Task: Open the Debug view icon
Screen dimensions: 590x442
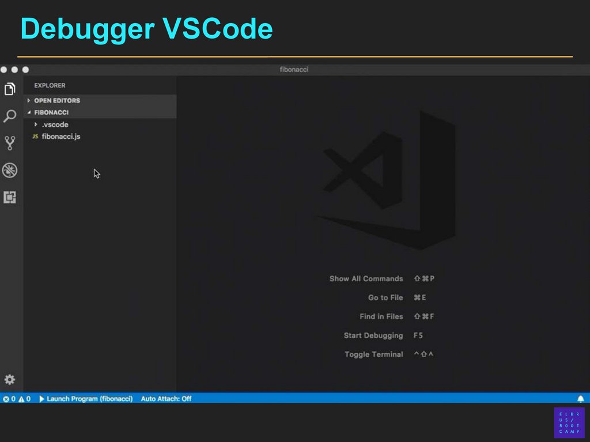Action: 10,170
